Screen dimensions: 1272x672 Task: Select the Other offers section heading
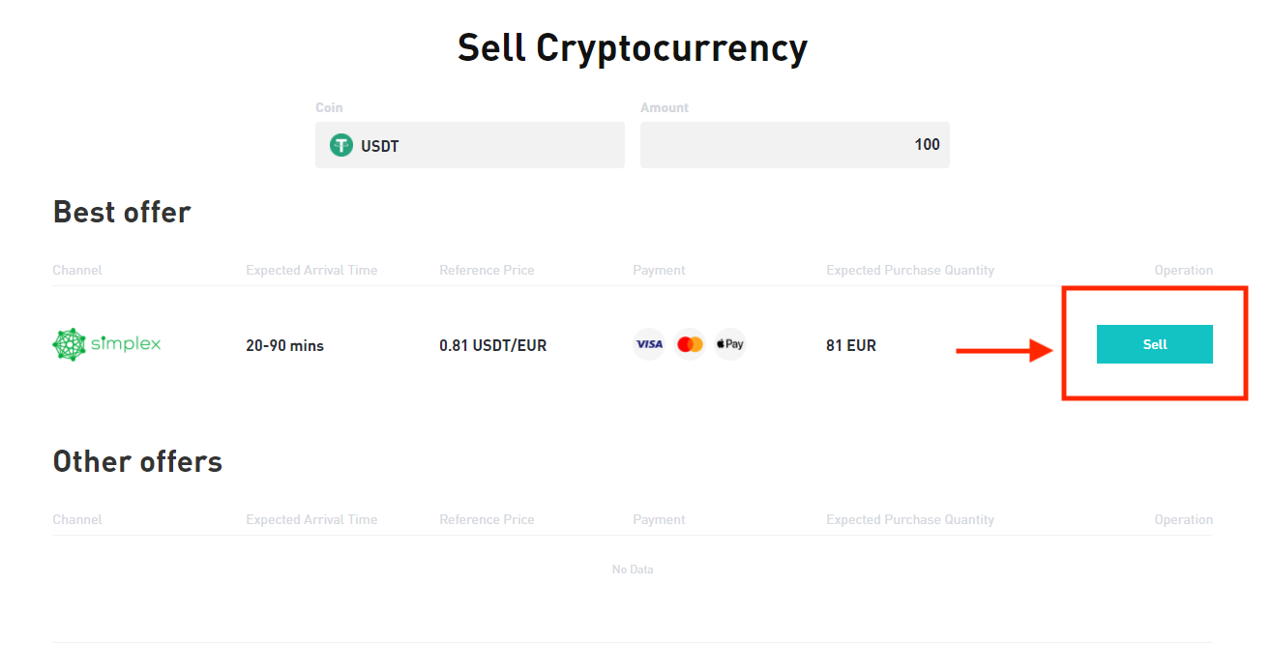coord(137,461)
